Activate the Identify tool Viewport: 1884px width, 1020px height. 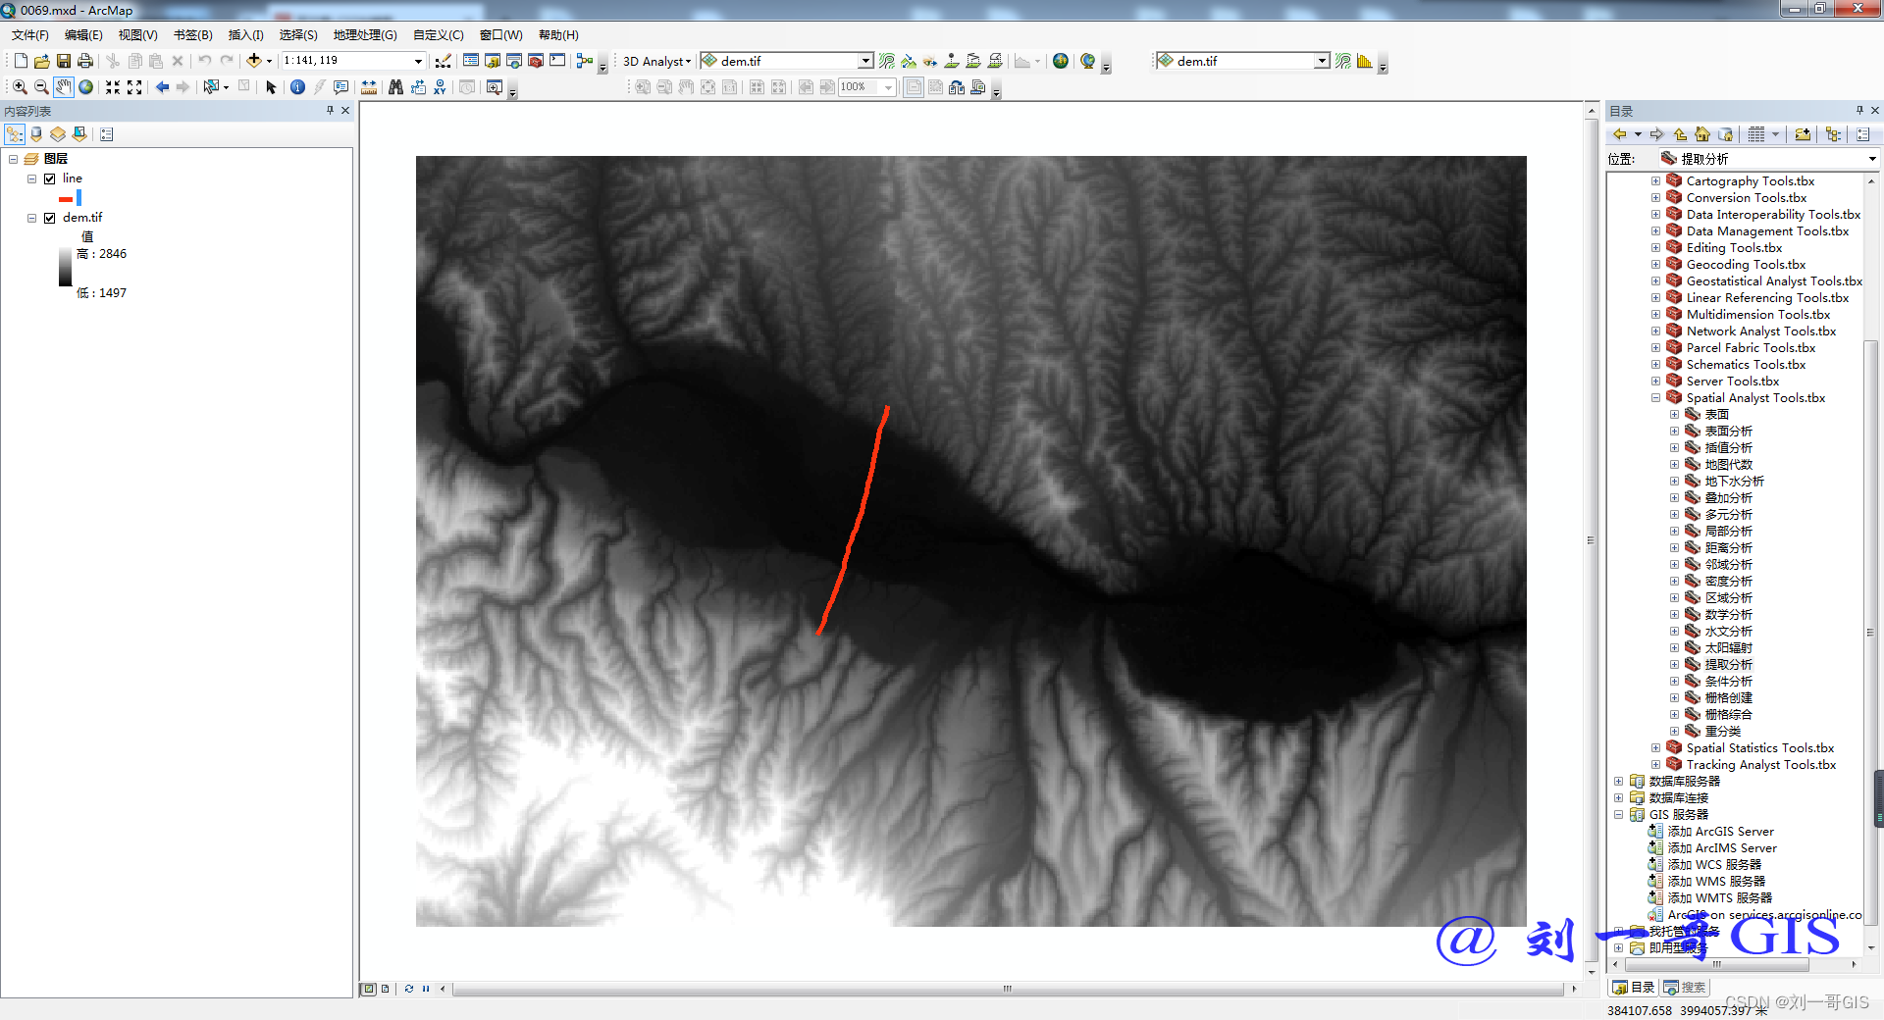[297, 87]
